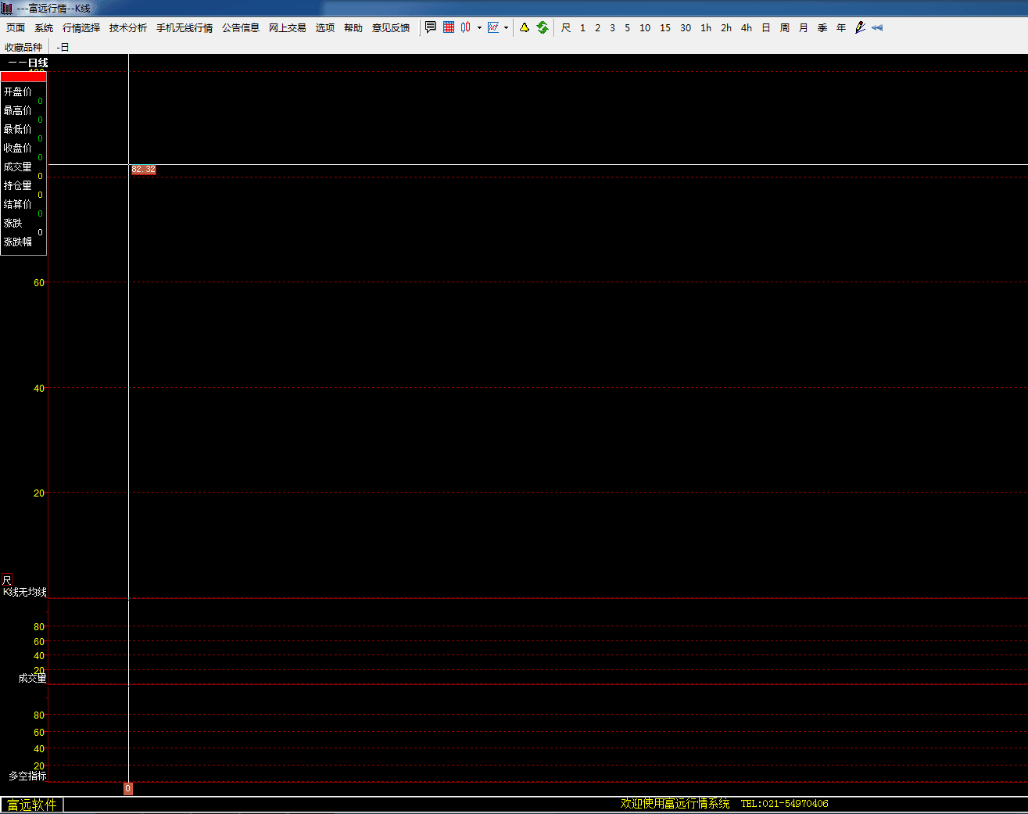Image resolution: width=1028 pixels, height=814 pixels.
Task: Toggle the 日 daily period button
Action: (x=765, y=27)
